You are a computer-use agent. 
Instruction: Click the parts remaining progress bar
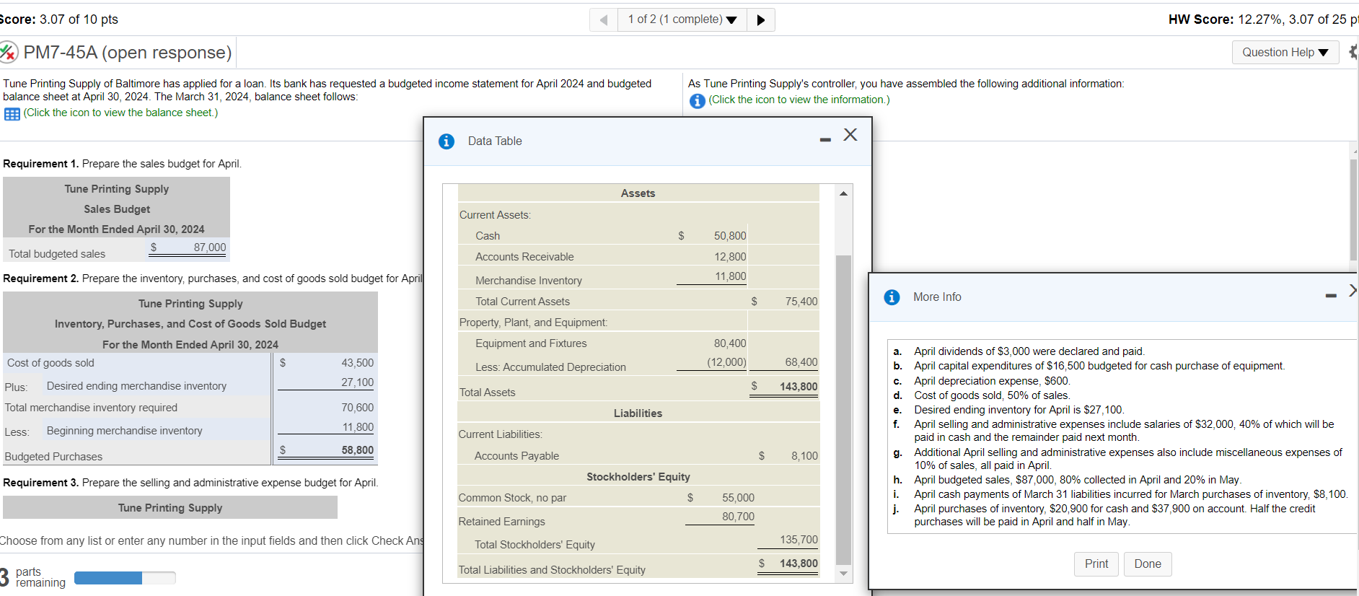pos(125,578)
